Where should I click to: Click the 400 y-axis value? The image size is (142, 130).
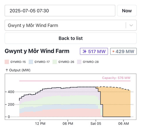click(x=11, y=92)
